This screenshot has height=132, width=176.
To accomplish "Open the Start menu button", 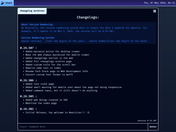I will 7,3.
